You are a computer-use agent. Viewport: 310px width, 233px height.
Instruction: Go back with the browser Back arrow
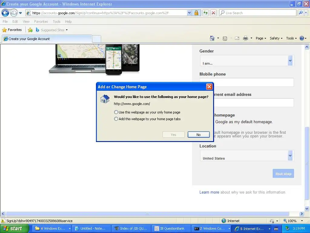[x=5, y=13]
